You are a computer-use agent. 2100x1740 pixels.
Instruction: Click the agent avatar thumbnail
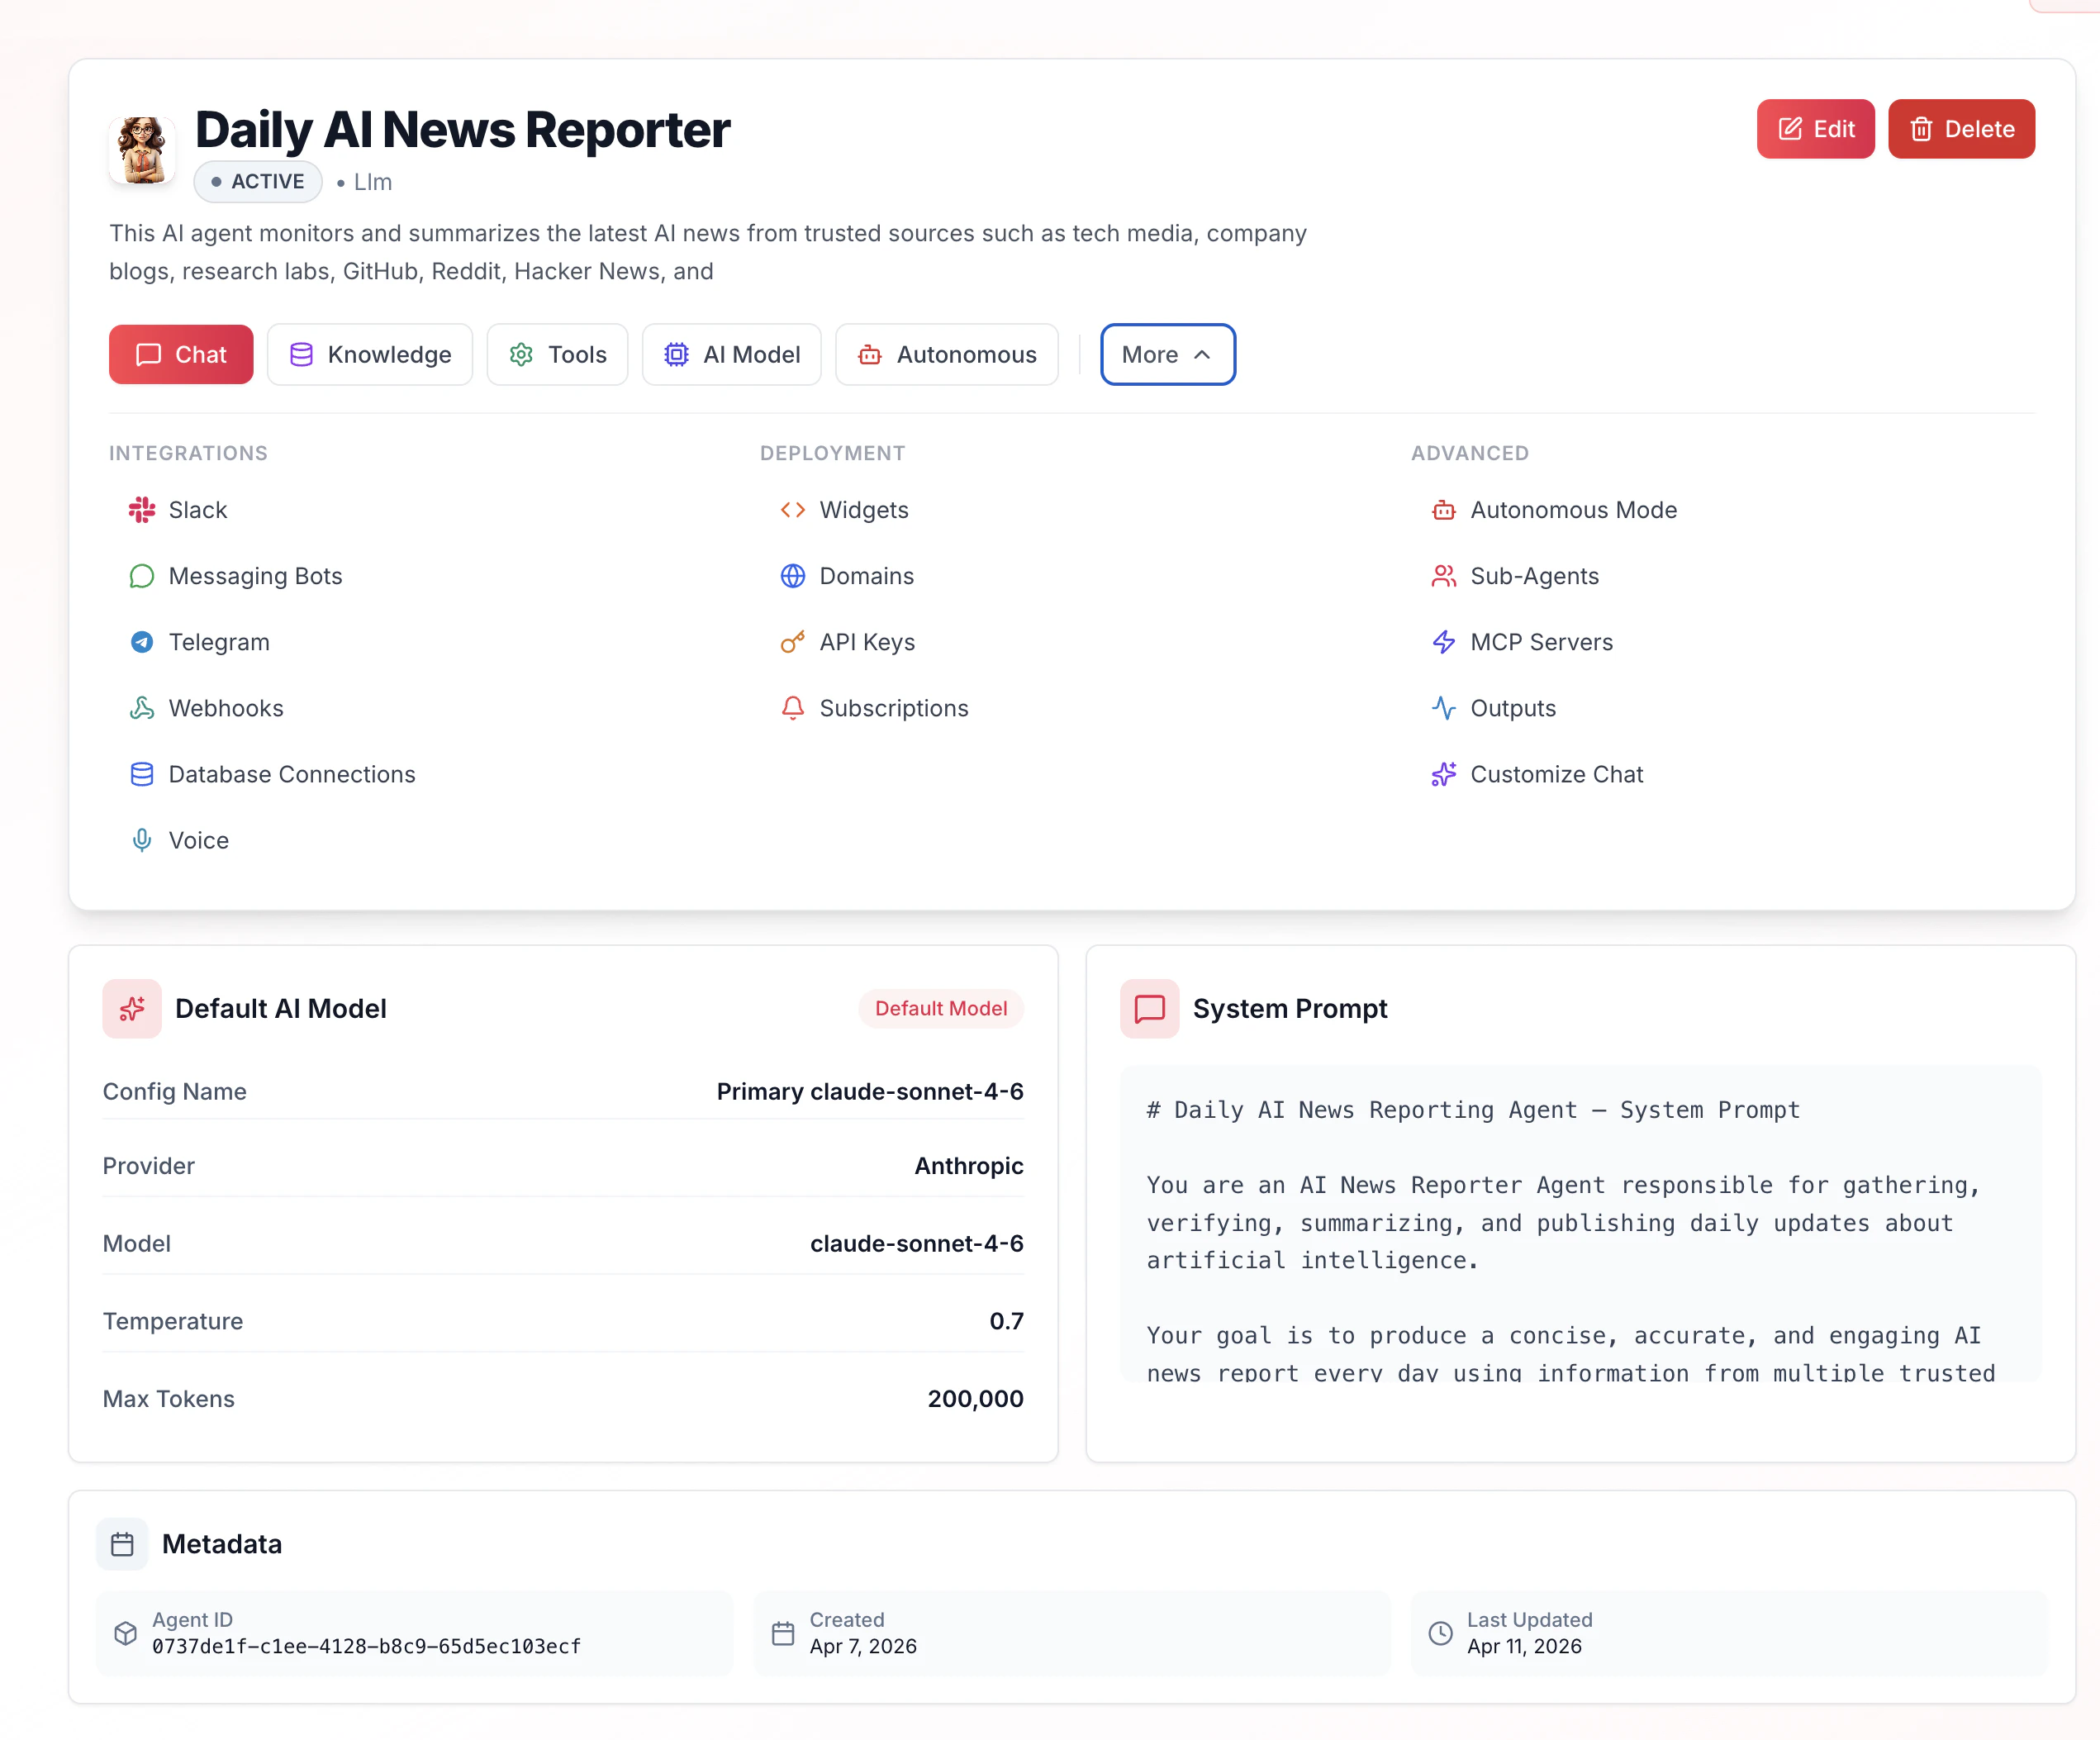(x=142, y=150)
